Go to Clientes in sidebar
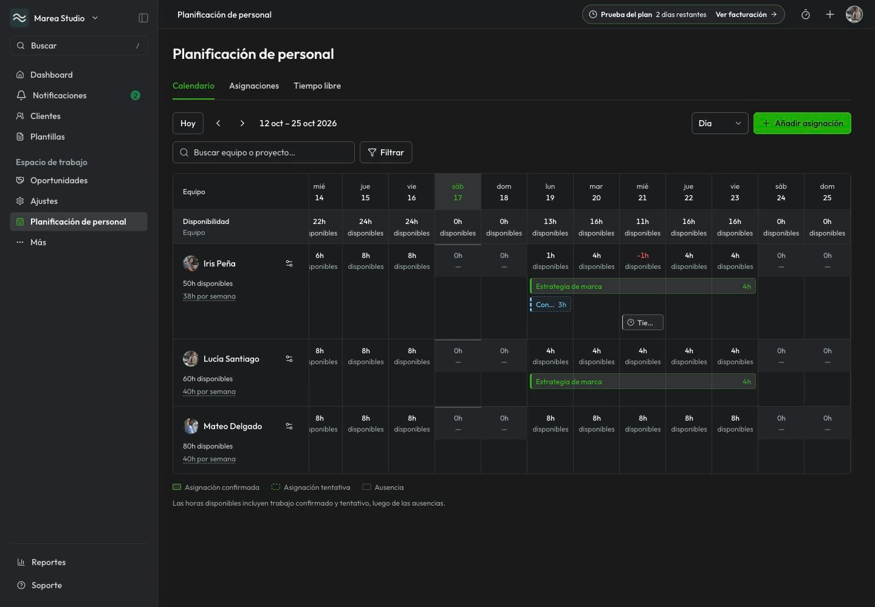 pyautogui.click(x=78, y=116)
